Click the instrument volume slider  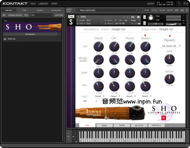click(x=173, y=24)
